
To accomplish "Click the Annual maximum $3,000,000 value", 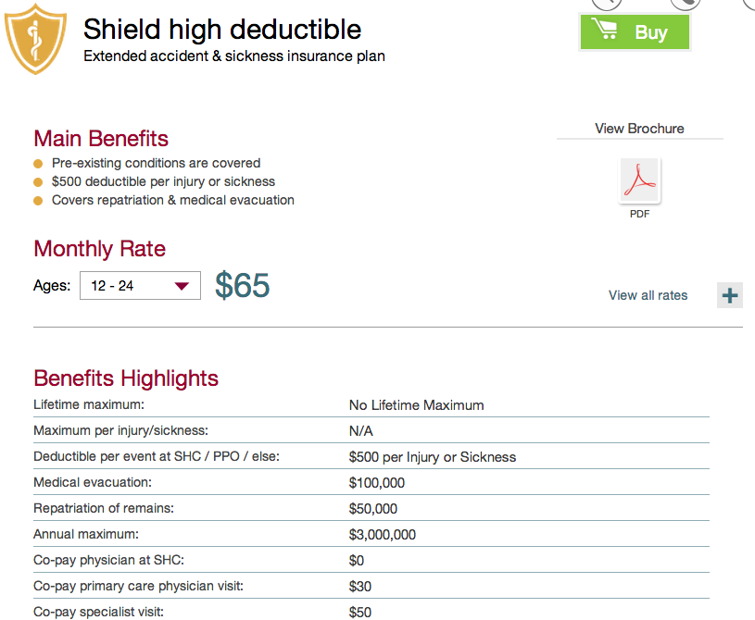I will (383, 534).
